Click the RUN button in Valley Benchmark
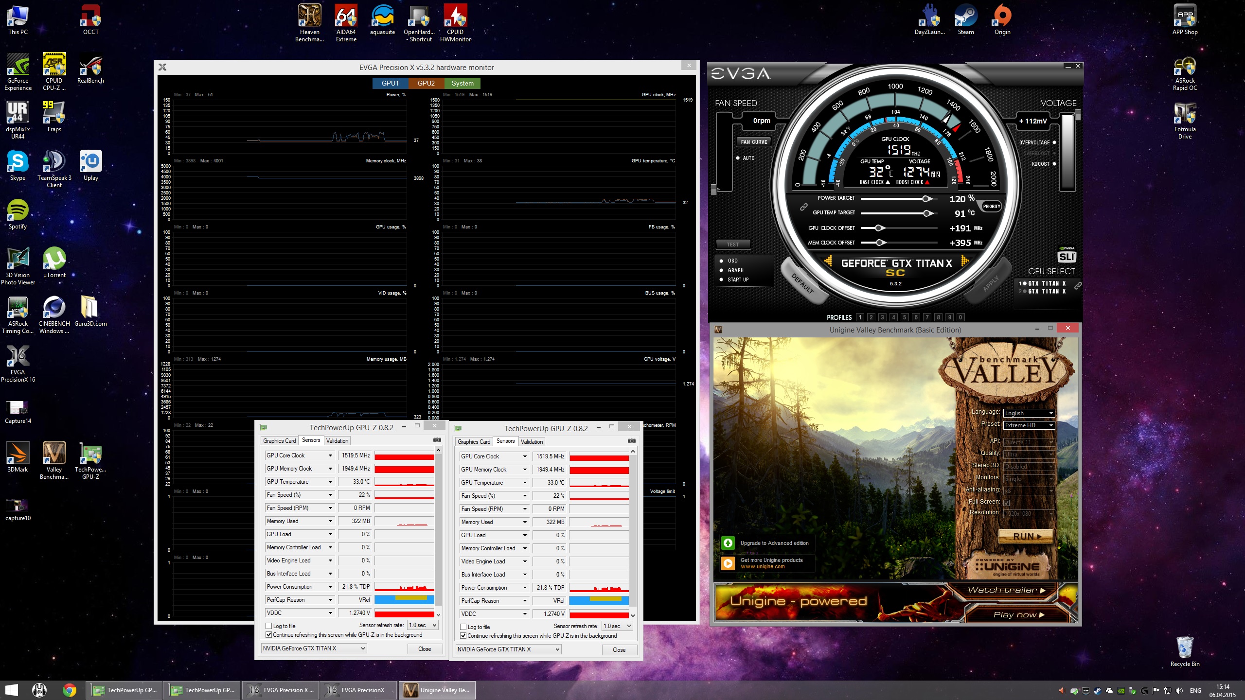The width and height of the screenshot is (1245, 700). click(1027, 536)
